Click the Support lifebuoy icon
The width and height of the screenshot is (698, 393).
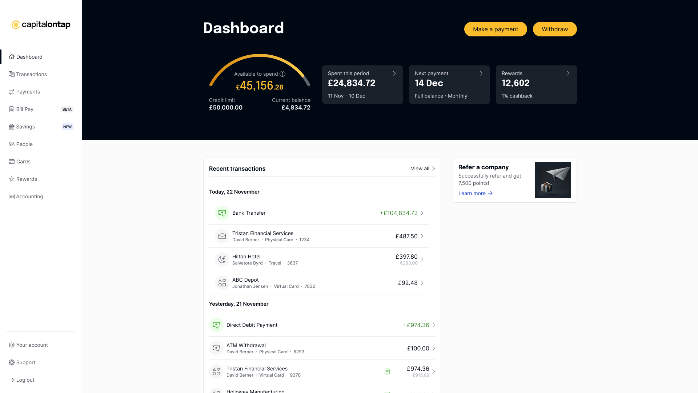tap(12, 362)
